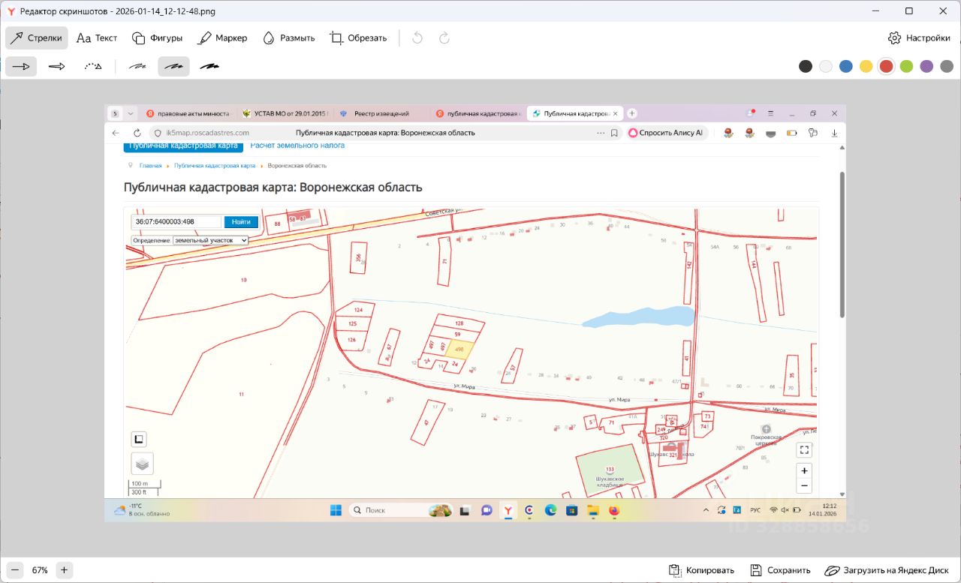Upload via Загрузить на Яндекс Диск
This screenshot has height=583, width=961.
click(x=887, y=570)
